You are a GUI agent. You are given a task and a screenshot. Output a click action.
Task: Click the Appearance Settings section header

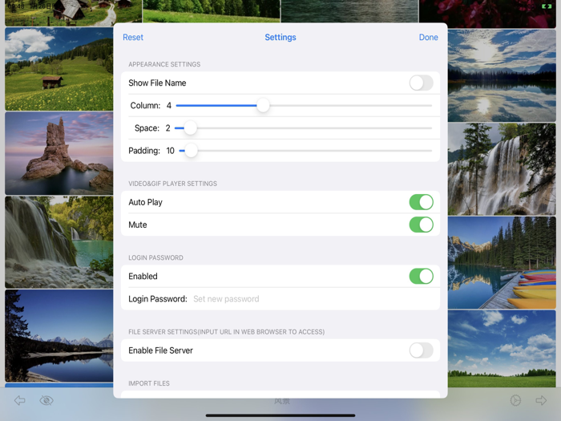[164, 64]
